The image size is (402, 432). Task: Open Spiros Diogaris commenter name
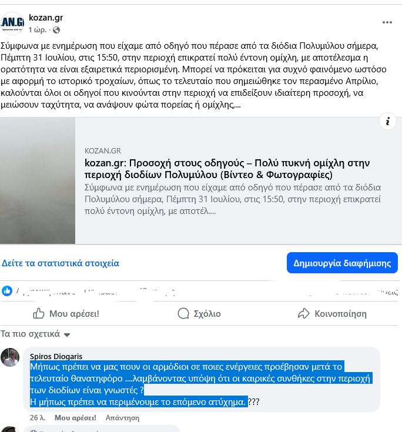pyautogui.click(x=56, y=356)
